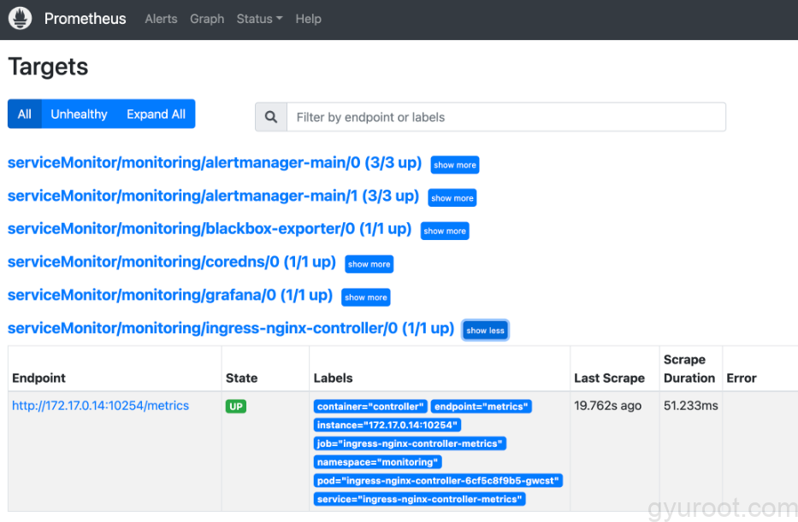Click the search magnifier icon
This screenshot has height=522, width=798.
click(271, 117)
